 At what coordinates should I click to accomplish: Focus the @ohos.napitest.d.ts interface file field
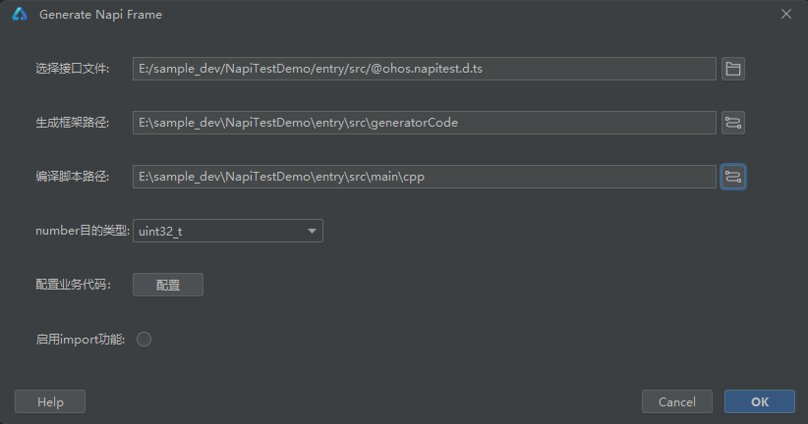coord(425,69)
